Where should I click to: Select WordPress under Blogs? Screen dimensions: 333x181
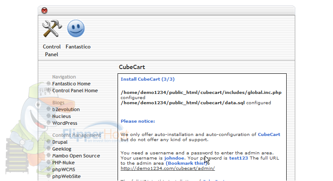pos(65,123)
